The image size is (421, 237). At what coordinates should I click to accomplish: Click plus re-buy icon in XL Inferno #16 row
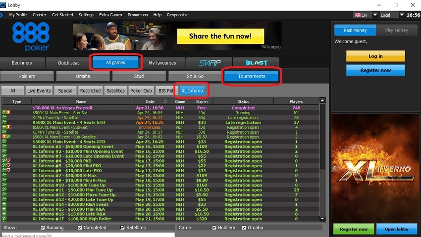[4, 214]
